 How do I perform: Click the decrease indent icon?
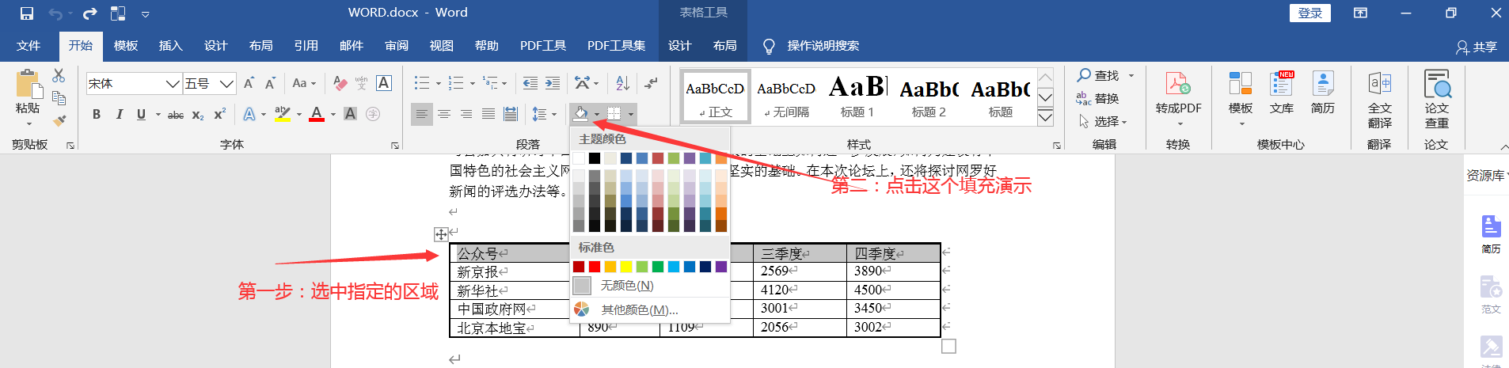pos(530,83)
